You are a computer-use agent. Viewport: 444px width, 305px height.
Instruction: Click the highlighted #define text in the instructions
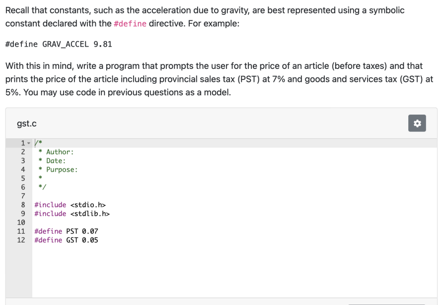(x=130, y=23)
